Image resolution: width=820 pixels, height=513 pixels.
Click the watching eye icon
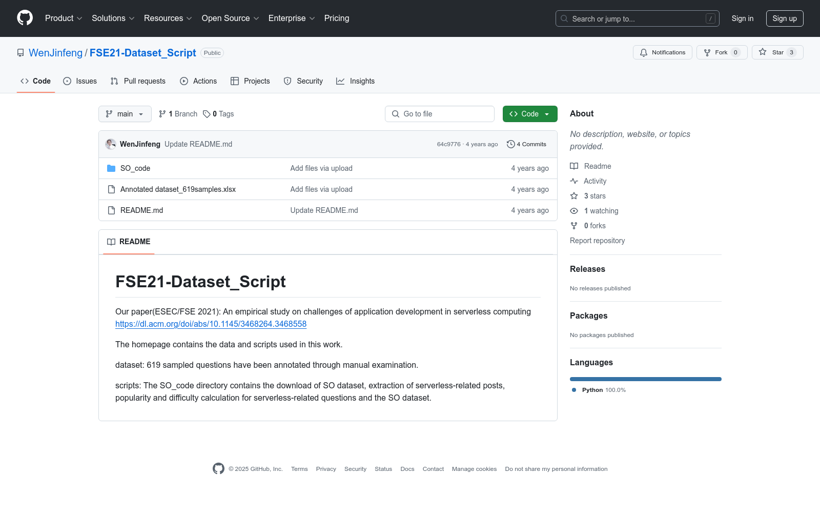tap(574, 211)
